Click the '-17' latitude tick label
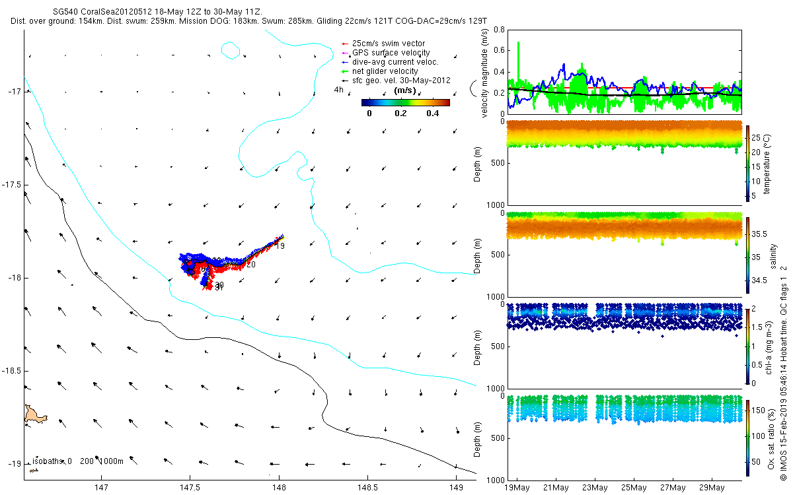The image size is (793, 495). (x=15, y=91)
